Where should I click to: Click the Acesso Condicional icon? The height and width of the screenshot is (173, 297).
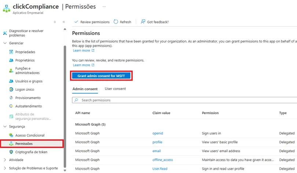click(x=11, y=135)
